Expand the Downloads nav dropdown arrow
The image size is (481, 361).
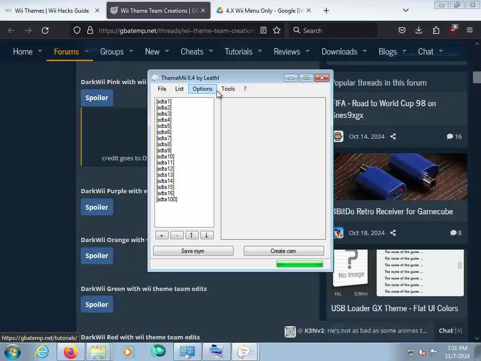365,51
